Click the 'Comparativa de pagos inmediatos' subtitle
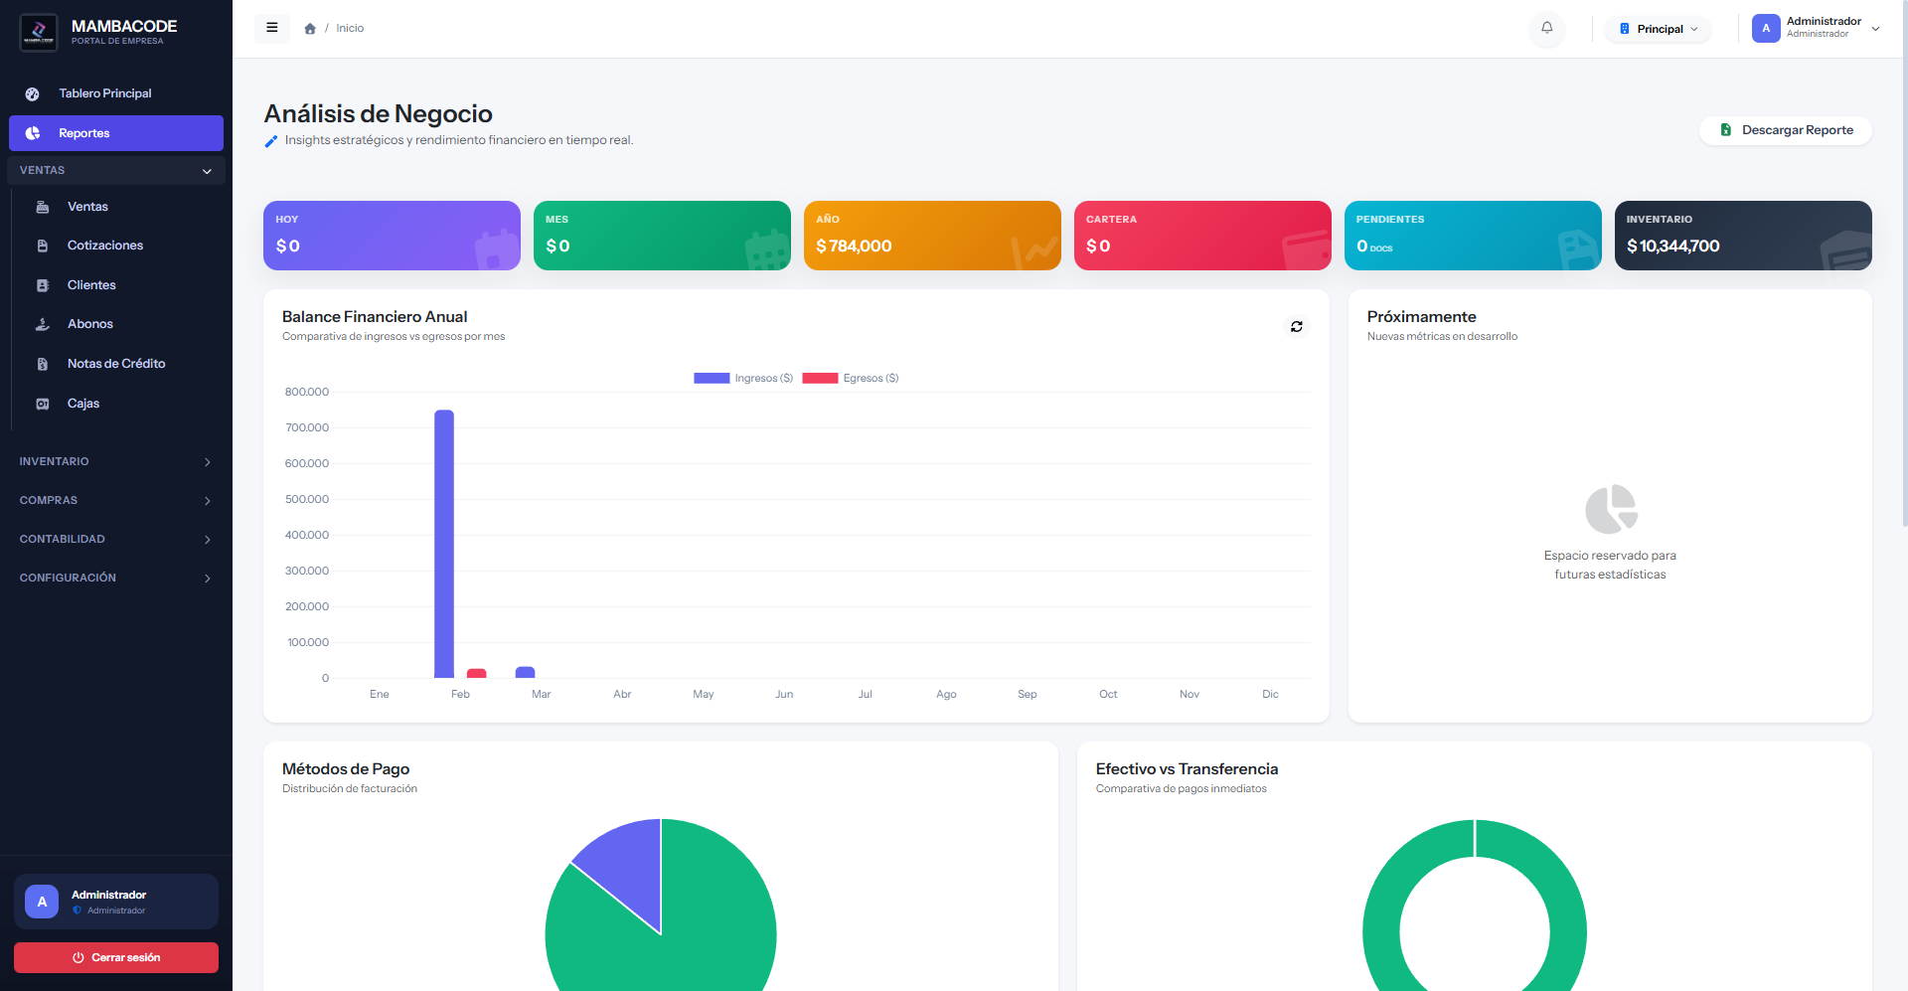This screenshot has width=1908, height=991. [x=1182, y=789]
